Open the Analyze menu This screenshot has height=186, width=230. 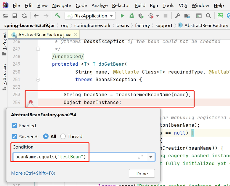coord(100,6)
